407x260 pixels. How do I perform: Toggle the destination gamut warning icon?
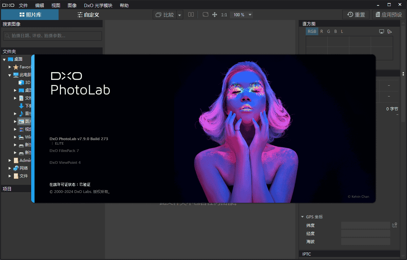click(x=389, y=31)
